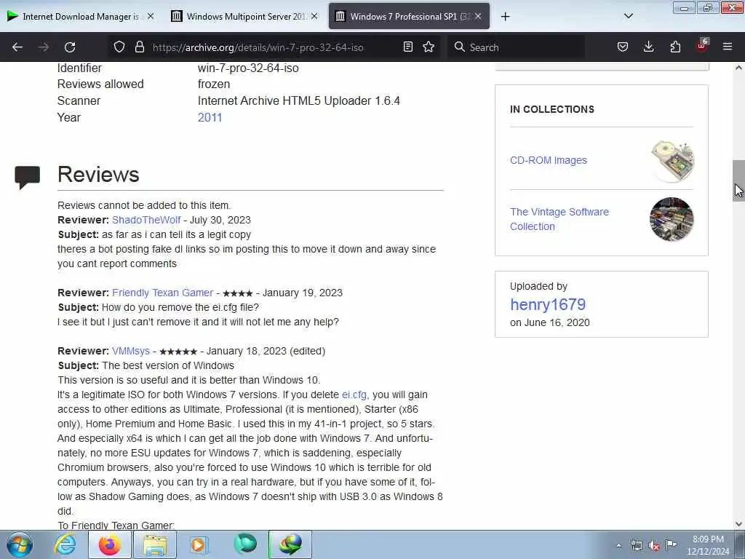
Task: Go back to the previous page
Action: pyautogui.click(x=17, y=47)
